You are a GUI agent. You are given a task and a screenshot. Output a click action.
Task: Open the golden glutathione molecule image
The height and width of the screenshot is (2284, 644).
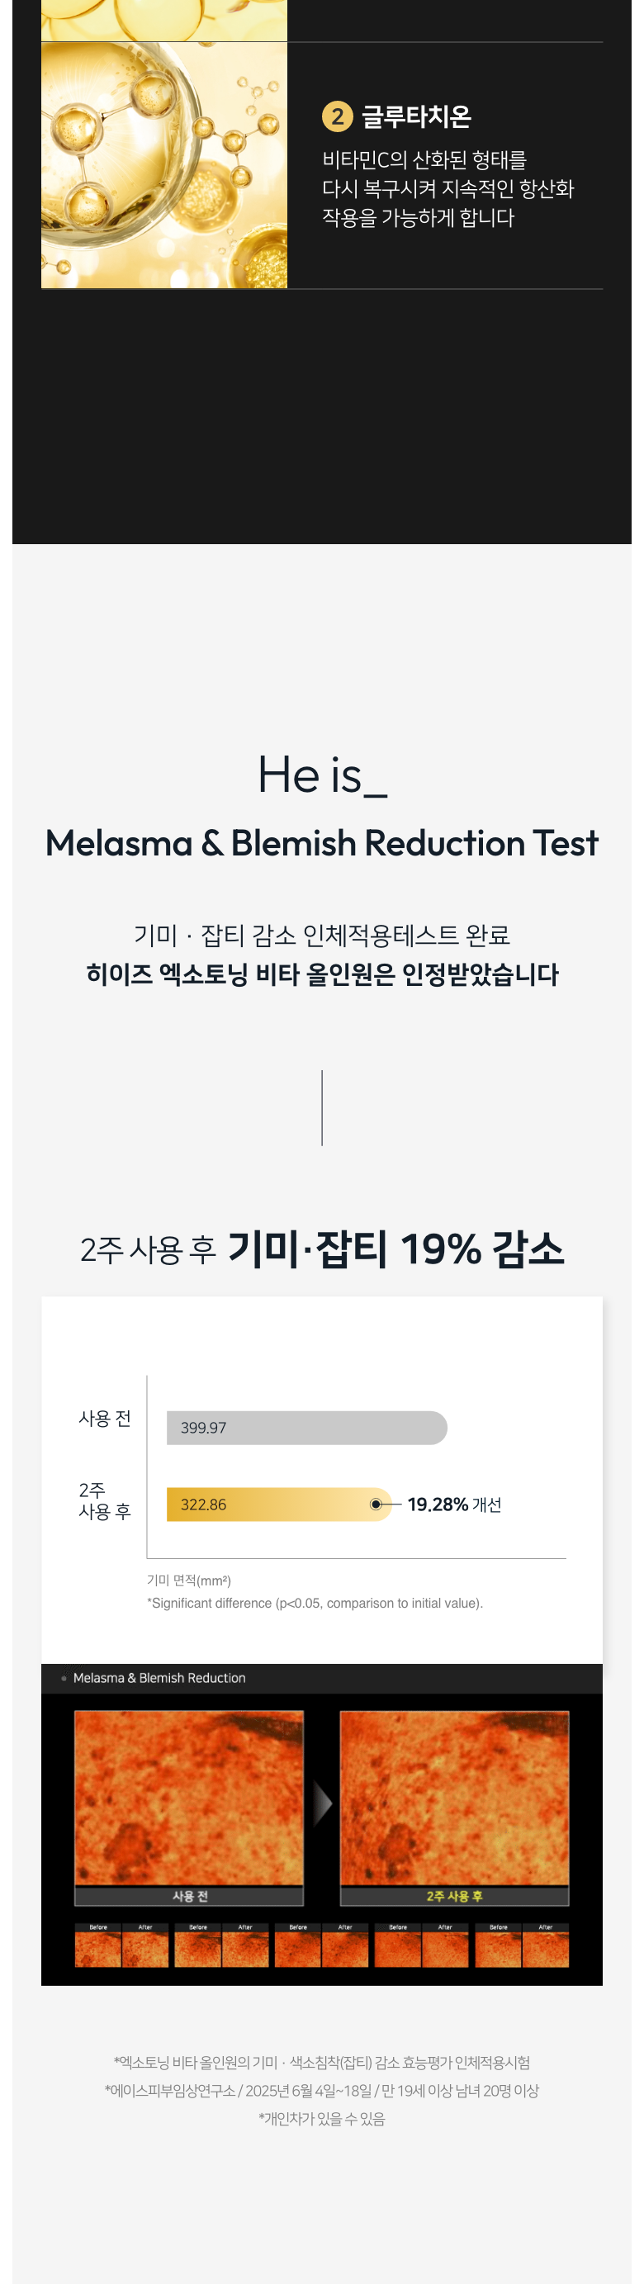[164, 165]
